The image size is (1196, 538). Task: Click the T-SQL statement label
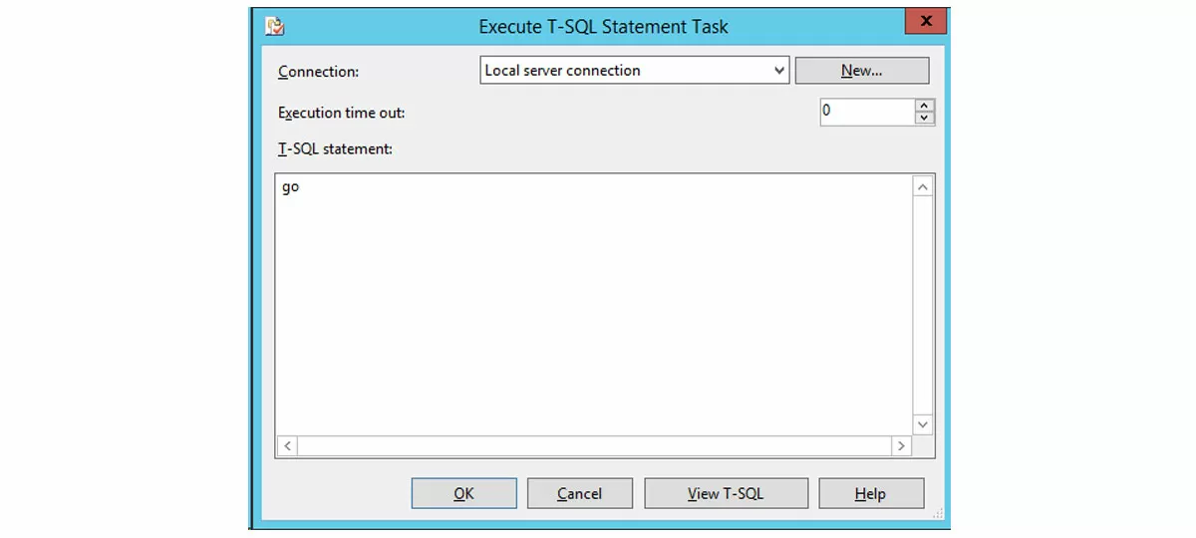[x=335, y=148]
